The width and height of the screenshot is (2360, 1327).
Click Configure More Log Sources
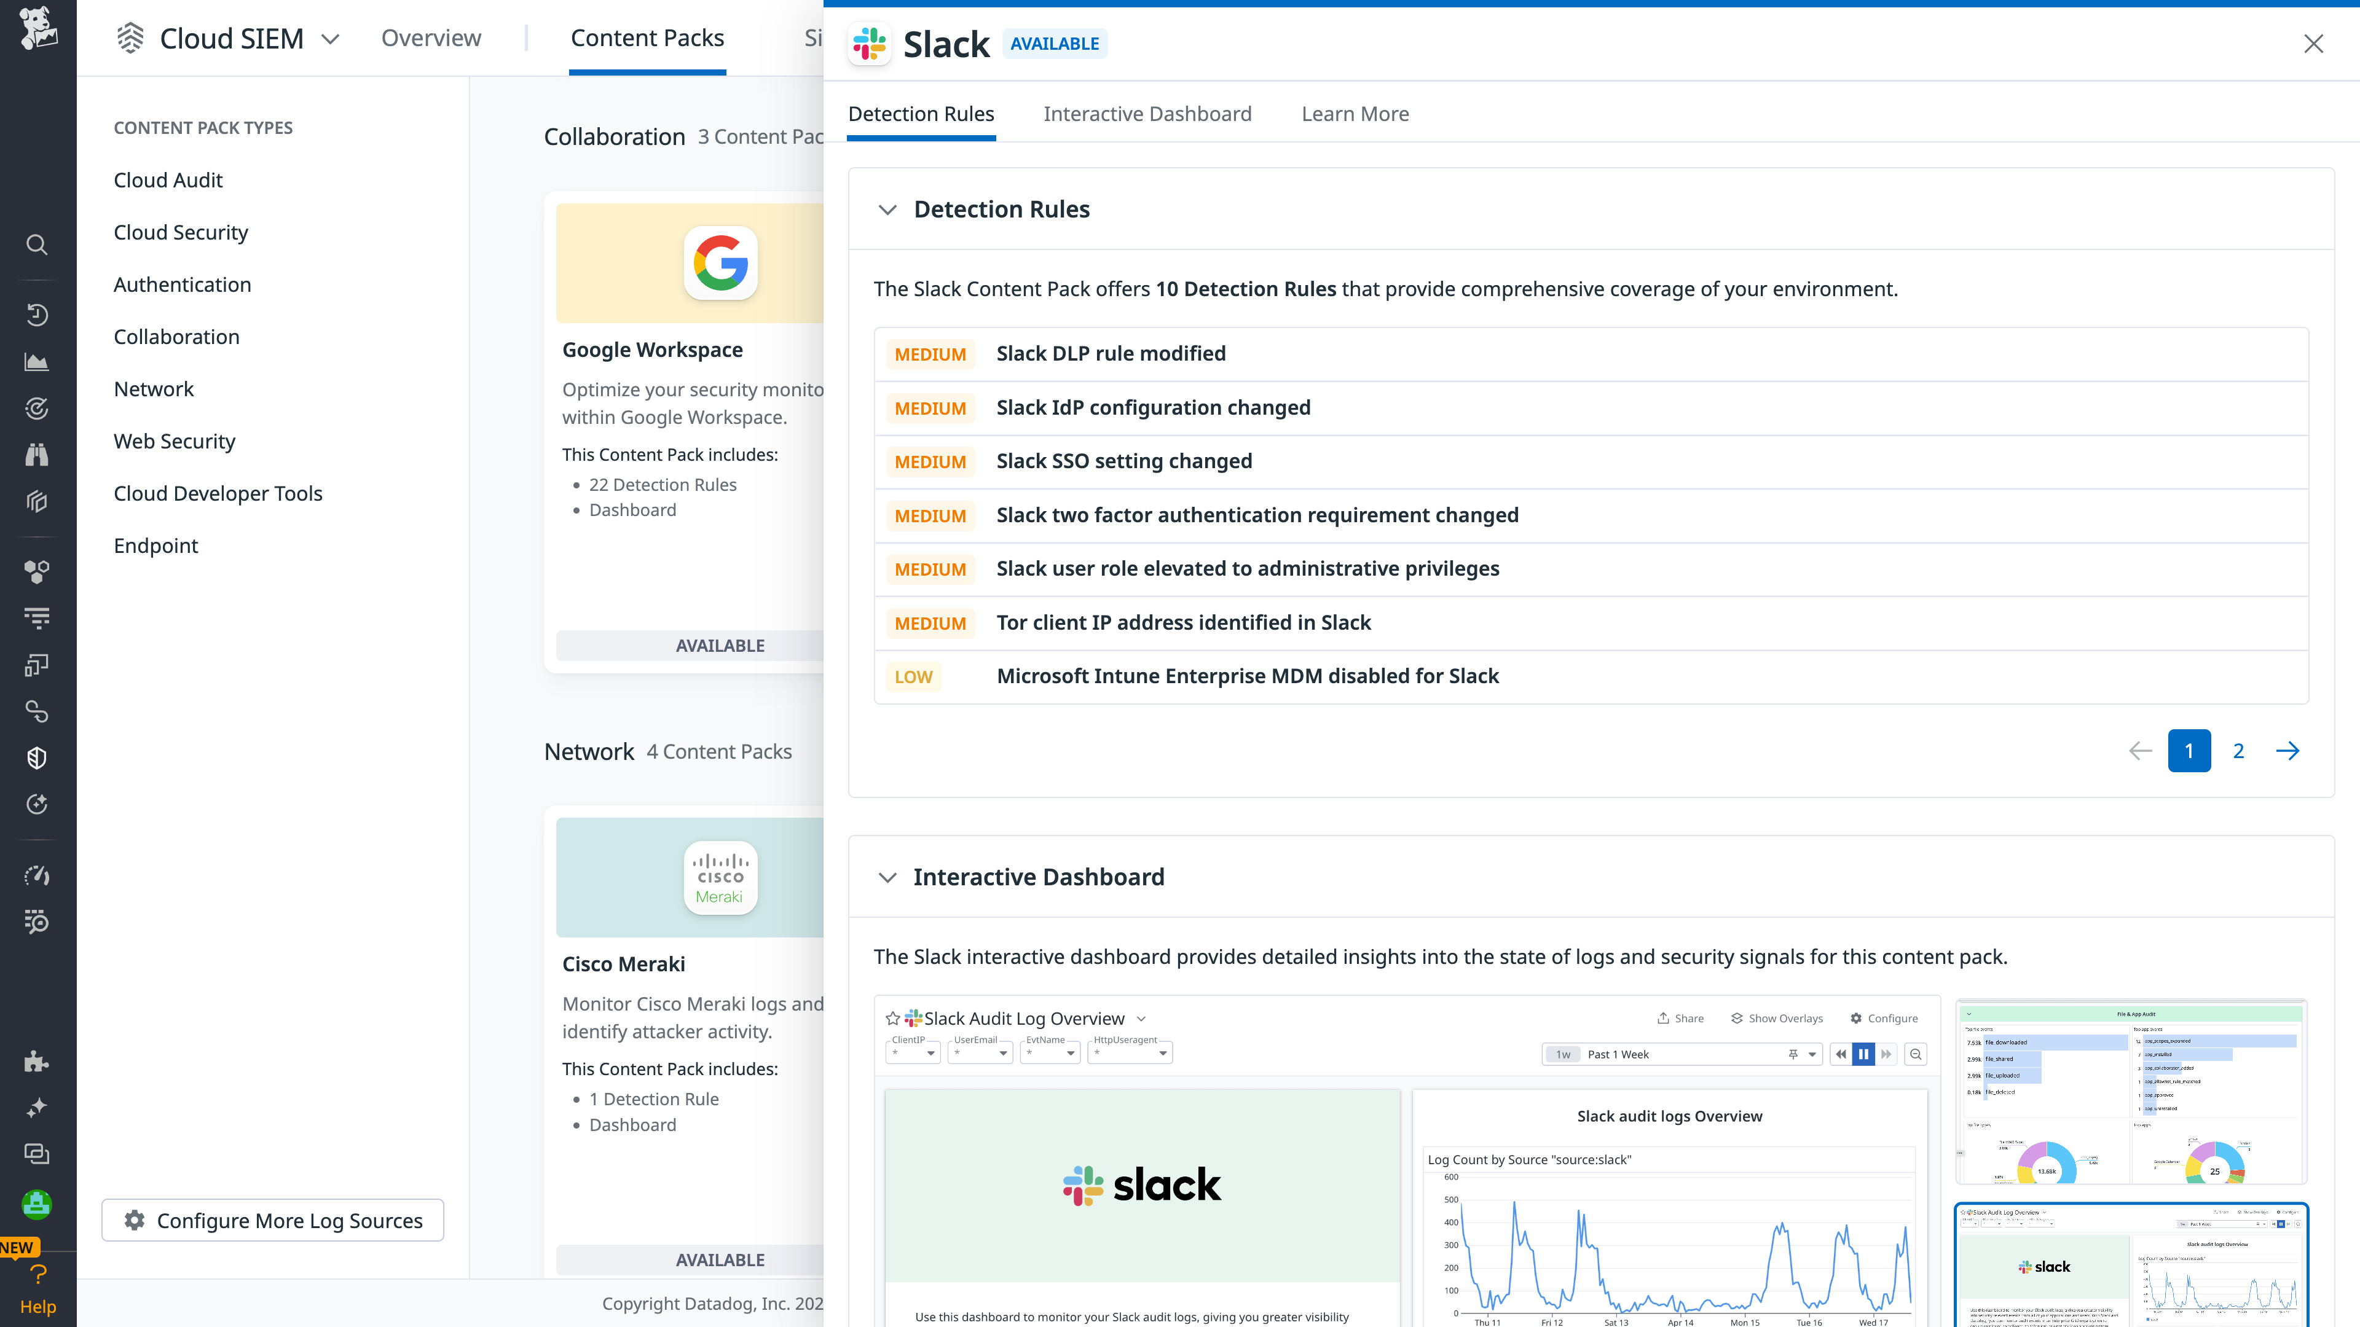(x=272, y=1220)
